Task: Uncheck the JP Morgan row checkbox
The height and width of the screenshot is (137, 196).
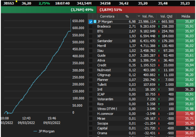Action: tap(91, 21)
